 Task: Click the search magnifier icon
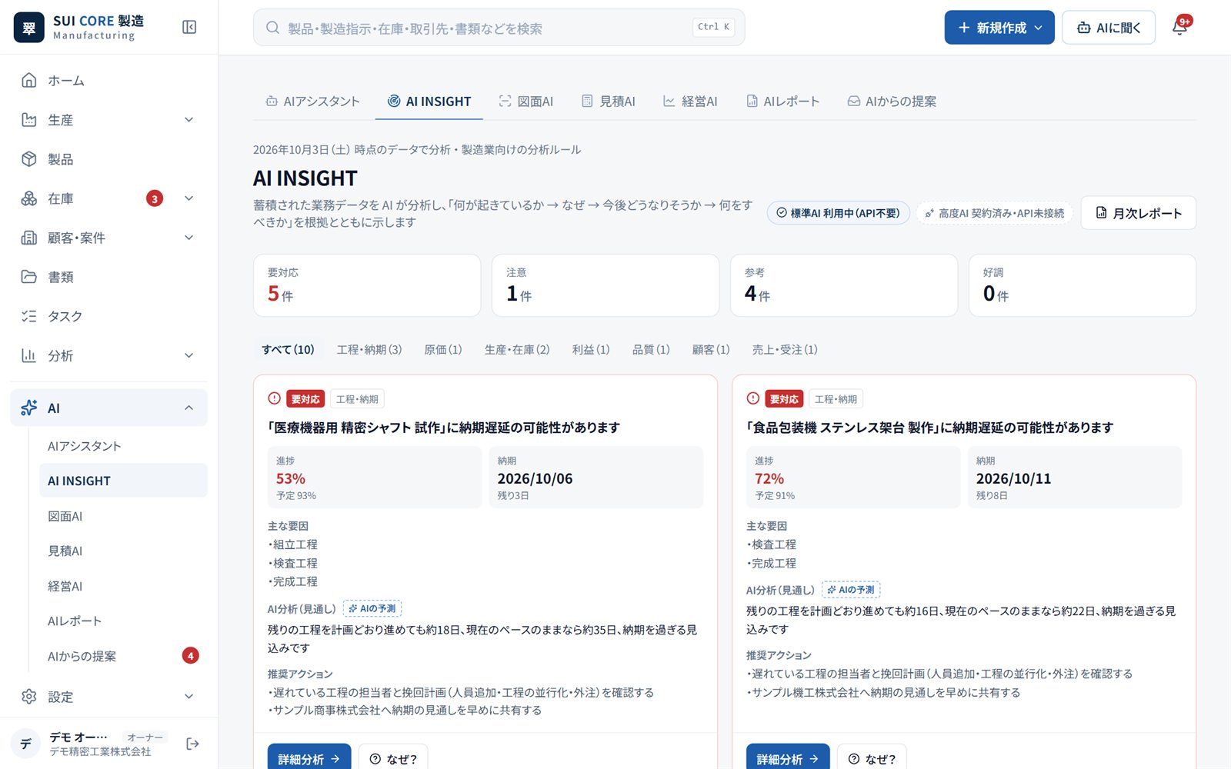point(272,28)
